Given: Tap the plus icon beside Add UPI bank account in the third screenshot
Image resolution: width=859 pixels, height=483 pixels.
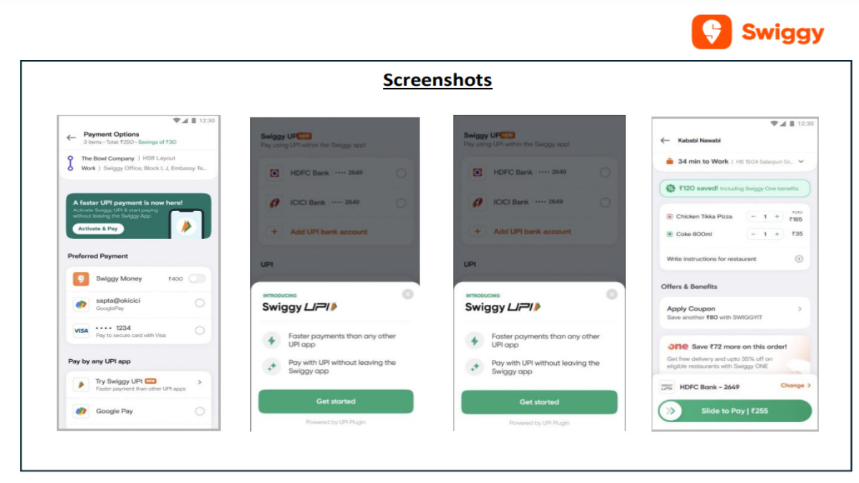Looking at the screenshot, I should (477, 232).
